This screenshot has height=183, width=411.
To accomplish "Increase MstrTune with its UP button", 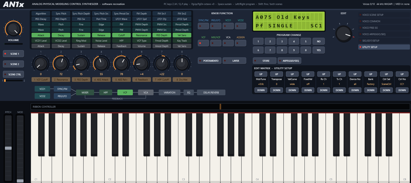I will pyautogui.click(x=261, y=74).
